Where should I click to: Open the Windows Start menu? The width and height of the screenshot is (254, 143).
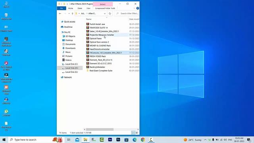click(x=4, y=139)
